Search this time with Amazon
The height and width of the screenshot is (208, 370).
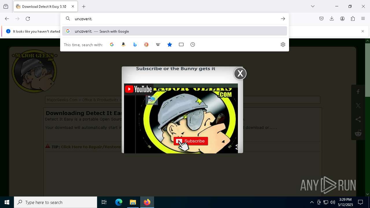[x=123, y=44]
